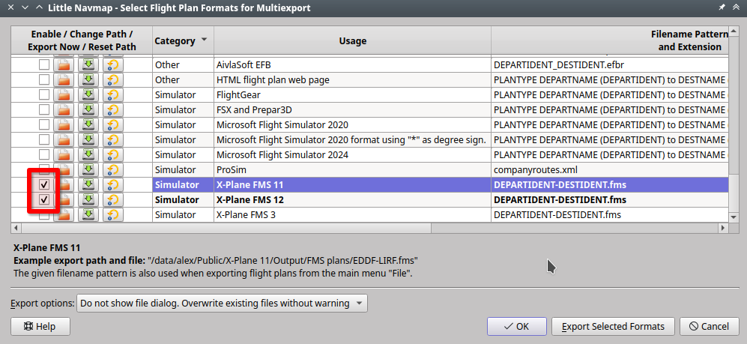Change path icon for Microsoft Flight Simulator 2024

pos(64,155)
